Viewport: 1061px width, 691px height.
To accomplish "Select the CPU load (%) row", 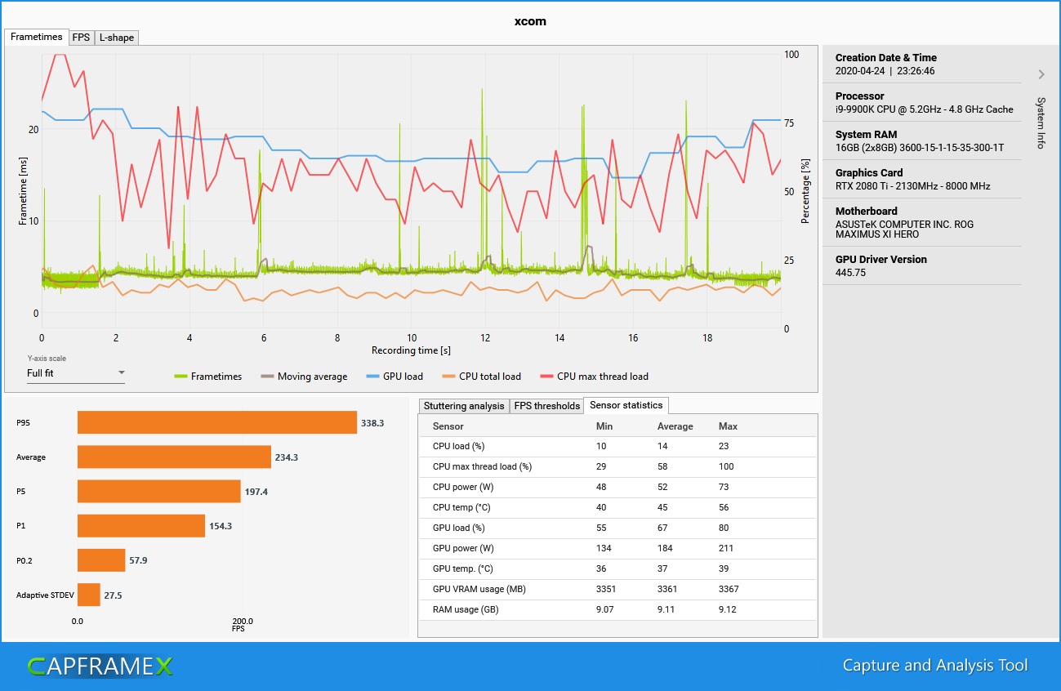I will pyautogui.click(x=617, y=446).
